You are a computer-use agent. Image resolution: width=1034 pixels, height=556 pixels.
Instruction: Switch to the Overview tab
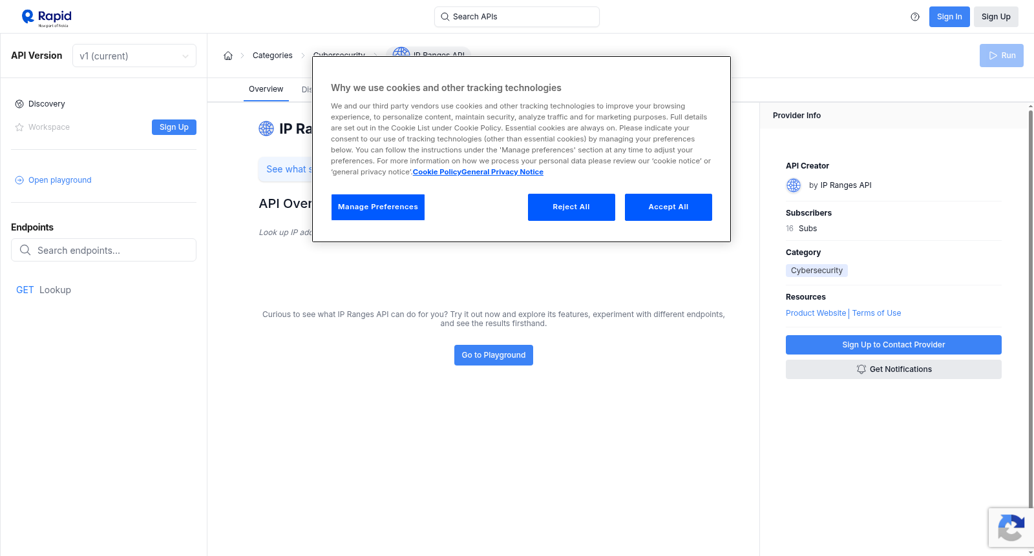[x=266, y=89]
